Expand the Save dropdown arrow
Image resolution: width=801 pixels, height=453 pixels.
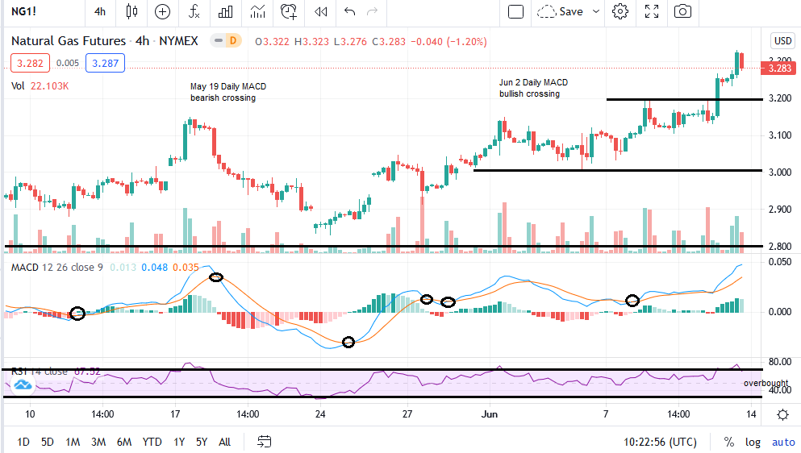595,11
